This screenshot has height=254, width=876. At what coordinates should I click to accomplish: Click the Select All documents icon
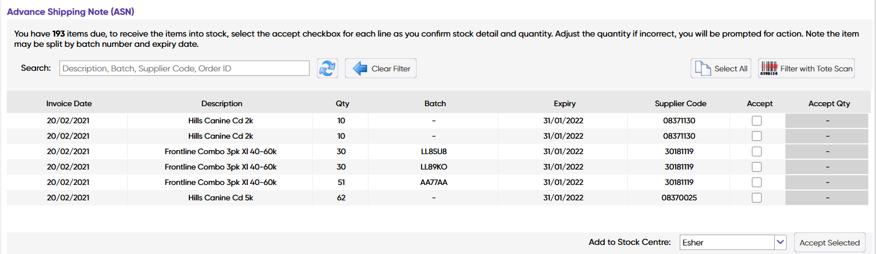(701, 69)
